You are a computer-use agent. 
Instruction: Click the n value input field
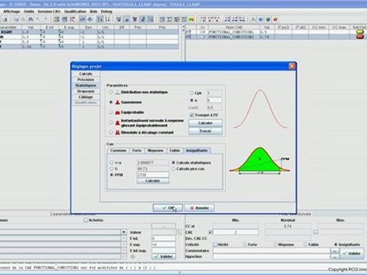(214, 100)
